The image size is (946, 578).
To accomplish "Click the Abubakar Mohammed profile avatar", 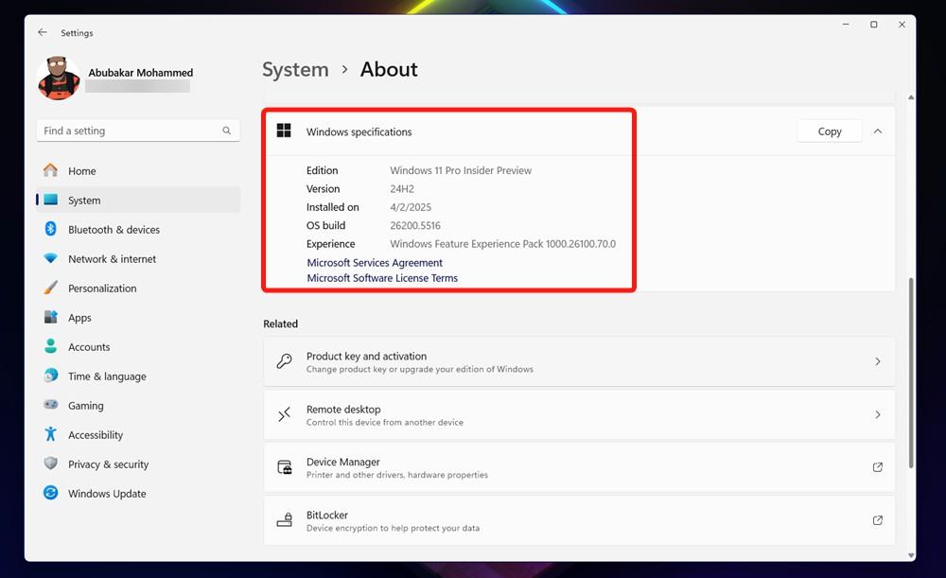I will click(x=59, y=79).
